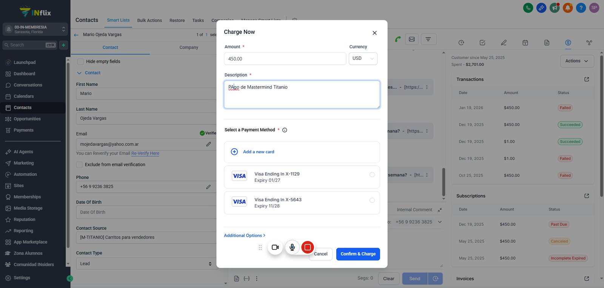Image resolution: width=604 pixels, height=288 pixels.
Task: Click the email envelope icon in the conversation header
Action: coord(412,39)
